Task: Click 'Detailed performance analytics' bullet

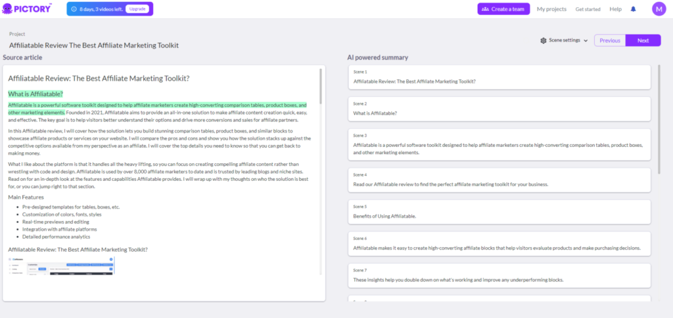Action: click(57, 237)
